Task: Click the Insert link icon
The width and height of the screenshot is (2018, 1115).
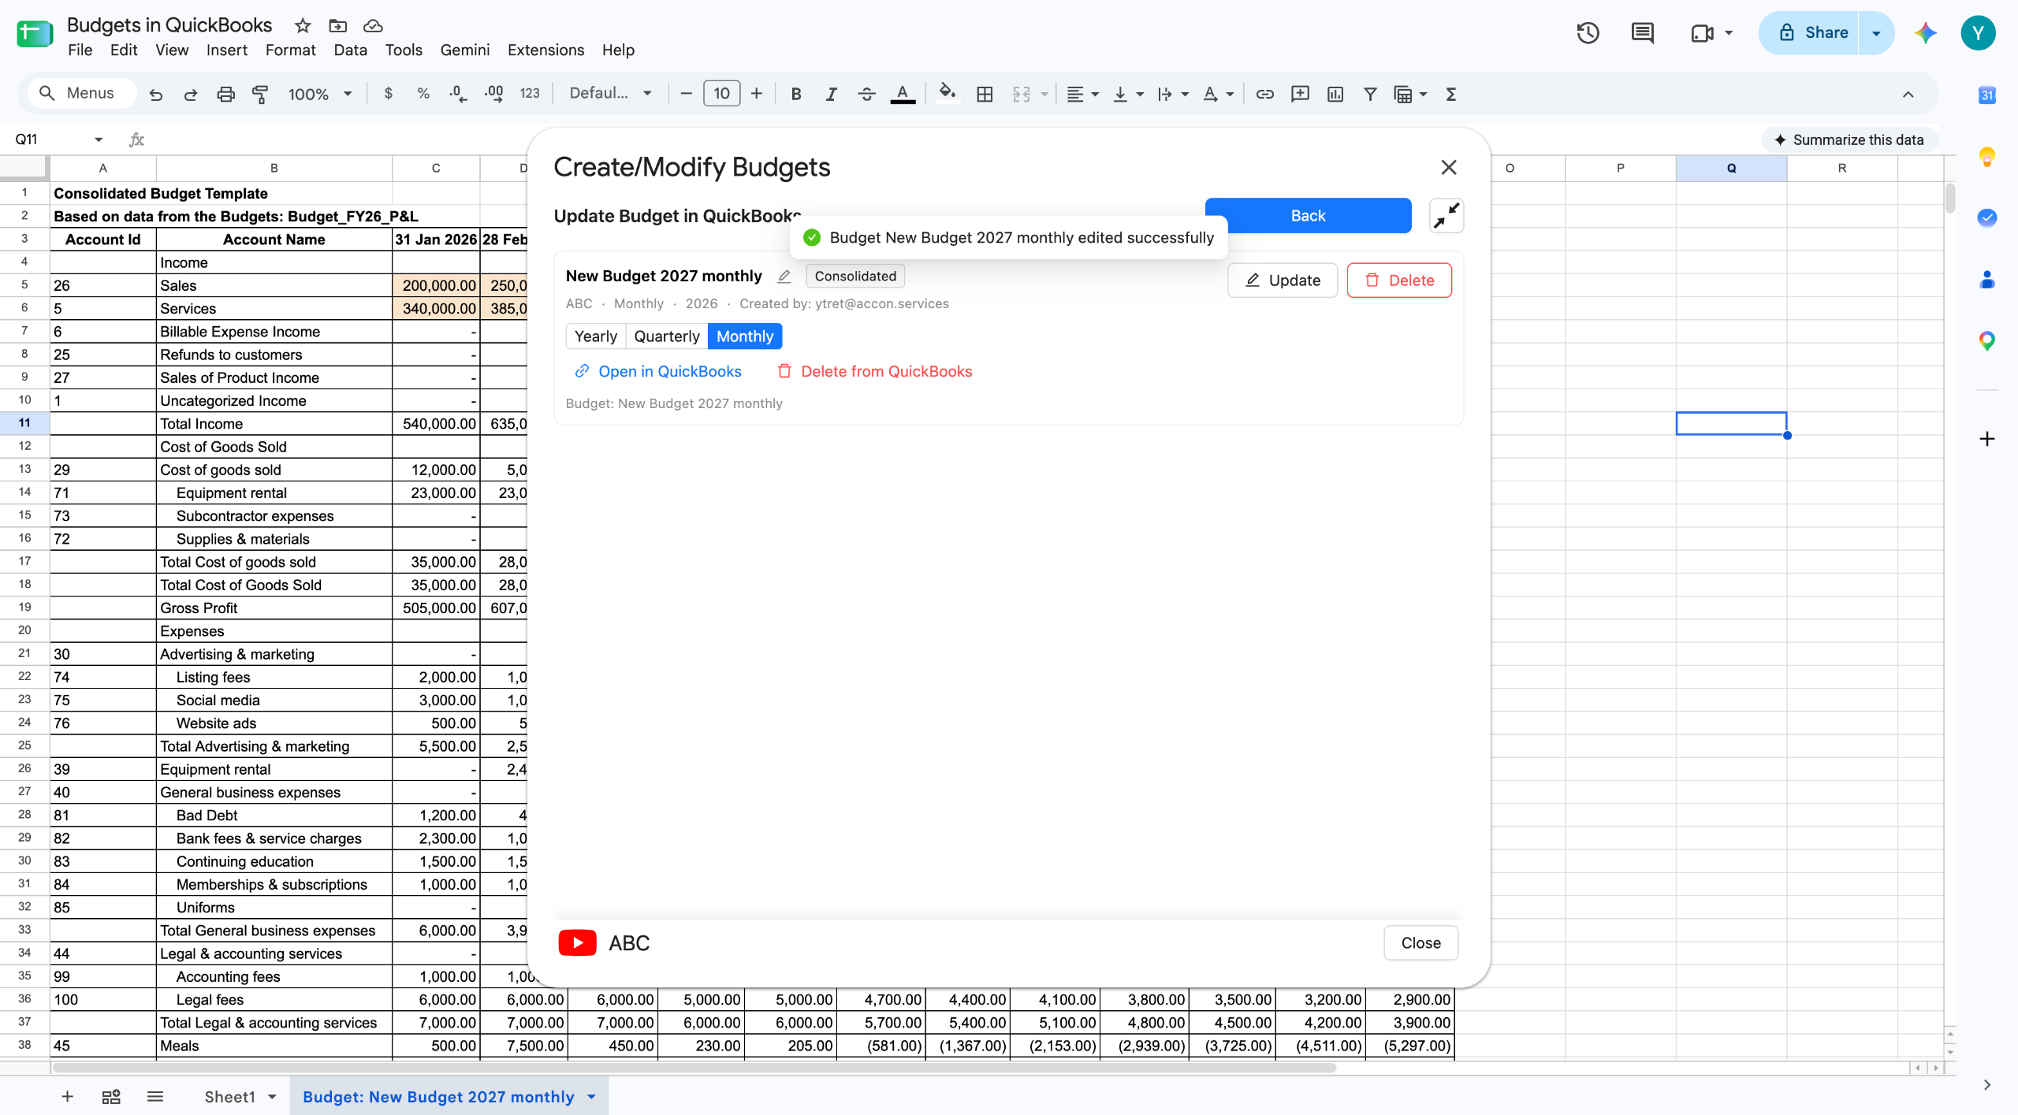Action: 1264,94
